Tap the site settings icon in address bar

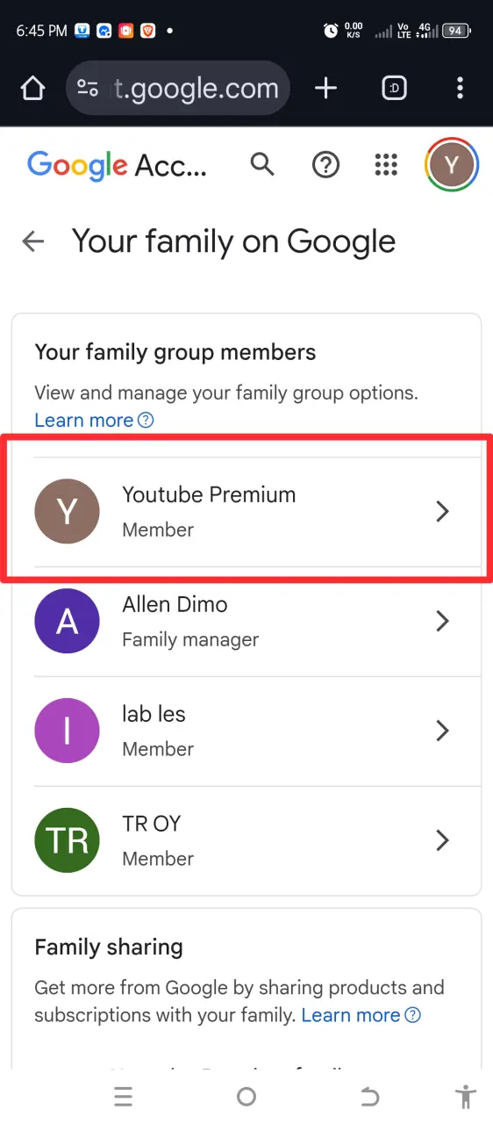click(88, 88)
